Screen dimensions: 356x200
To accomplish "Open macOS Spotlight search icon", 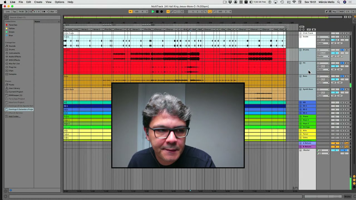I will [x=338, y=2].
